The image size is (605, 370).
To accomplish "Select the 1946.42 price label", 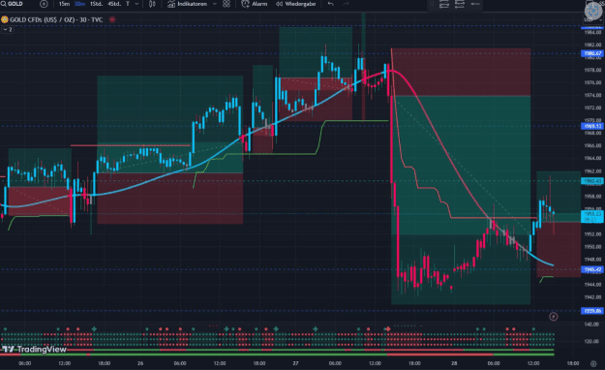I will [592, 269].
